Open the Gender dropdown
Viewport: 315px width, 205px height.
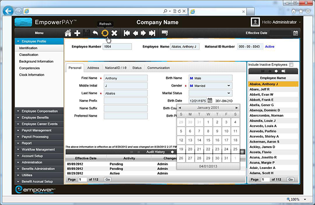[228, 86]
